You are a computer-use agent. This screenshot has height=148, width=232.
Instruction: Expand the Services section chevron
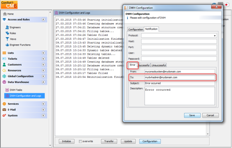43,104
